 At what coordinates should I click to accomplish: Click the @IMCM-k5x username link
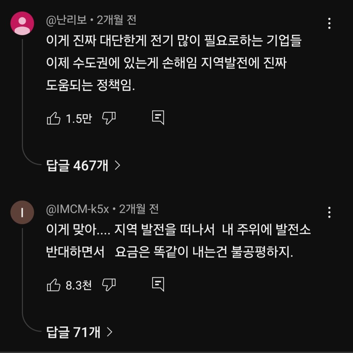(78, 209)
